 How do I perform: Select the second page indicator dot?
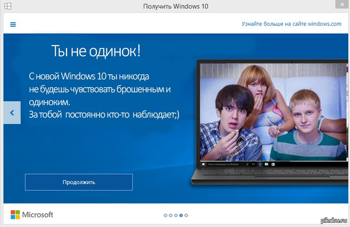[170, 215]
